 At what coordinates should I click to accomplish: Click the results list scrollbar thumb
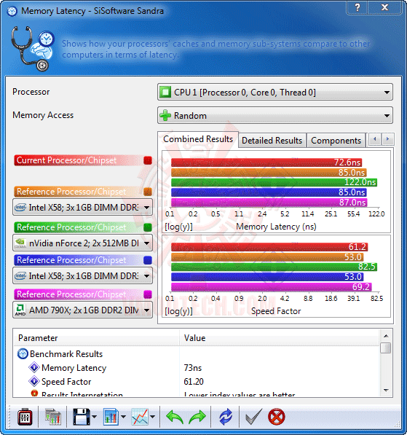(386, 348)
